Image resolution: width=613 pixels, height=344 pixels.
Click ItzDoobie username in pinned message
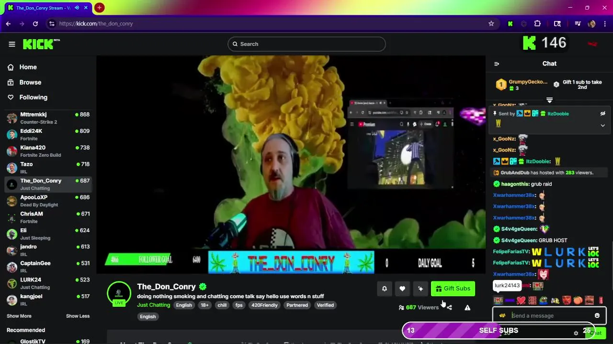point(558,114)
